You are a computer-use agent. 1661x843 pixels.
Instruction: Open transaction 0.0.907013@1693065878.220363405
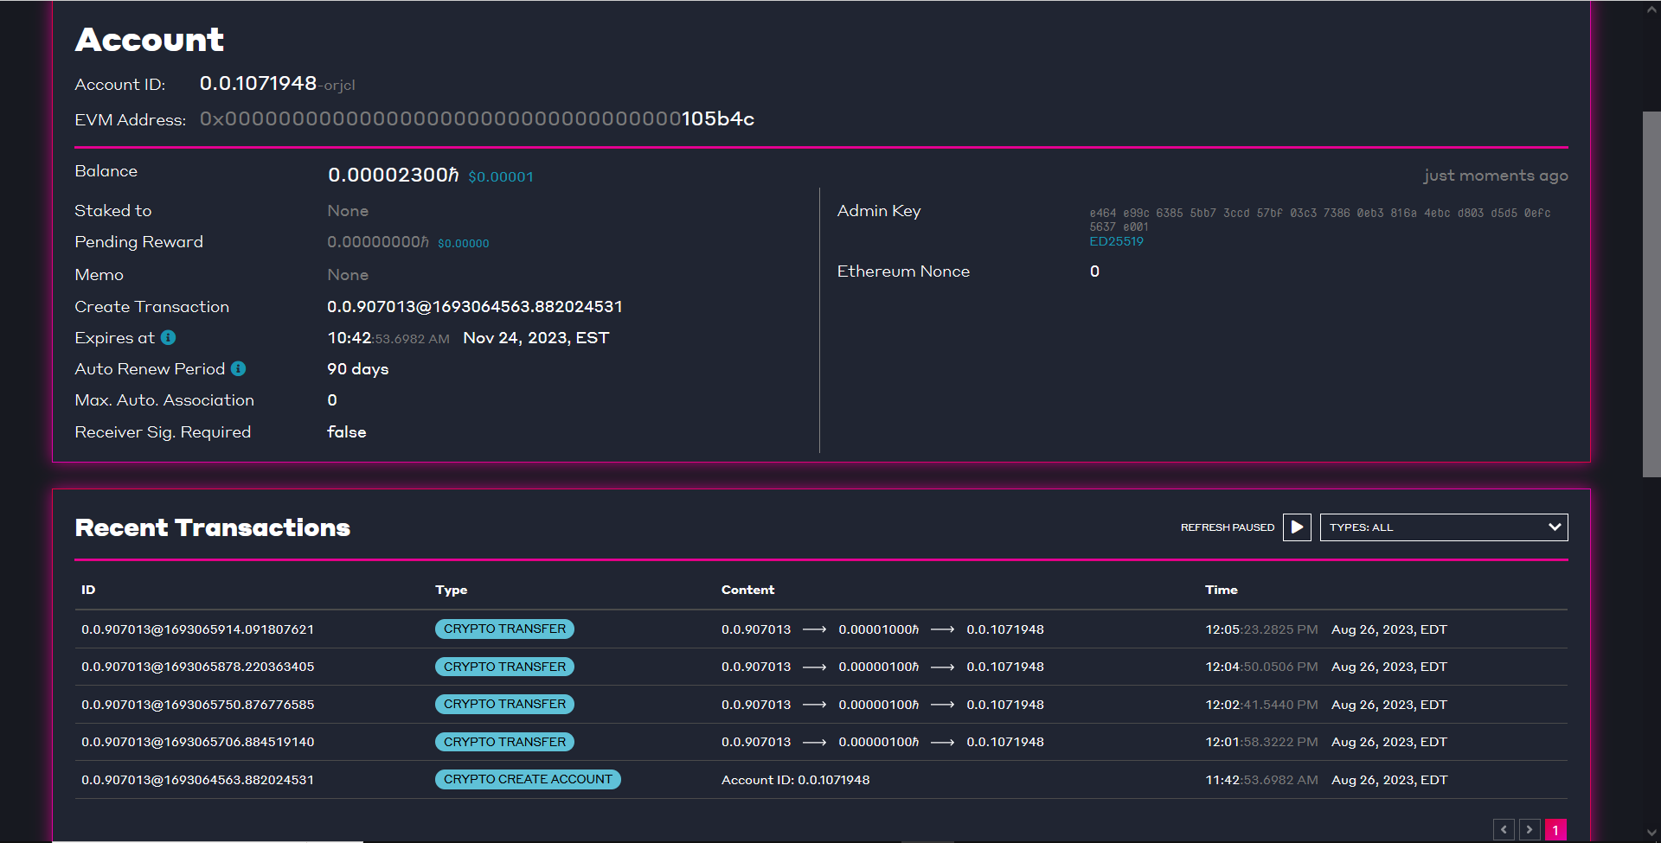pyautogui.click(x=197, y=667)
